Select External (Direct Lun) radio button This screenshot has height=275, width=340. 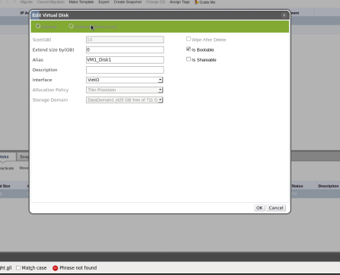pos(71,26)
